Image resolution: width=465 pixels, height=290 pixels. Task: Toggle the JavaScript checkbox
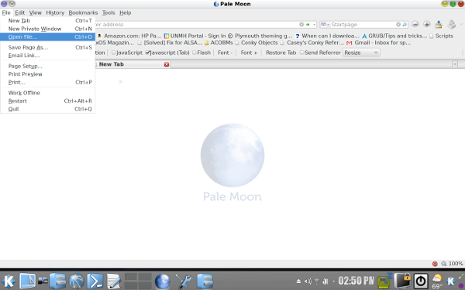click(113, 53)
